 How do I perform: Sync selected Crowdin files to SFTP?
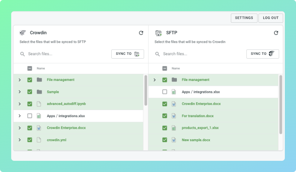[128, 54]
